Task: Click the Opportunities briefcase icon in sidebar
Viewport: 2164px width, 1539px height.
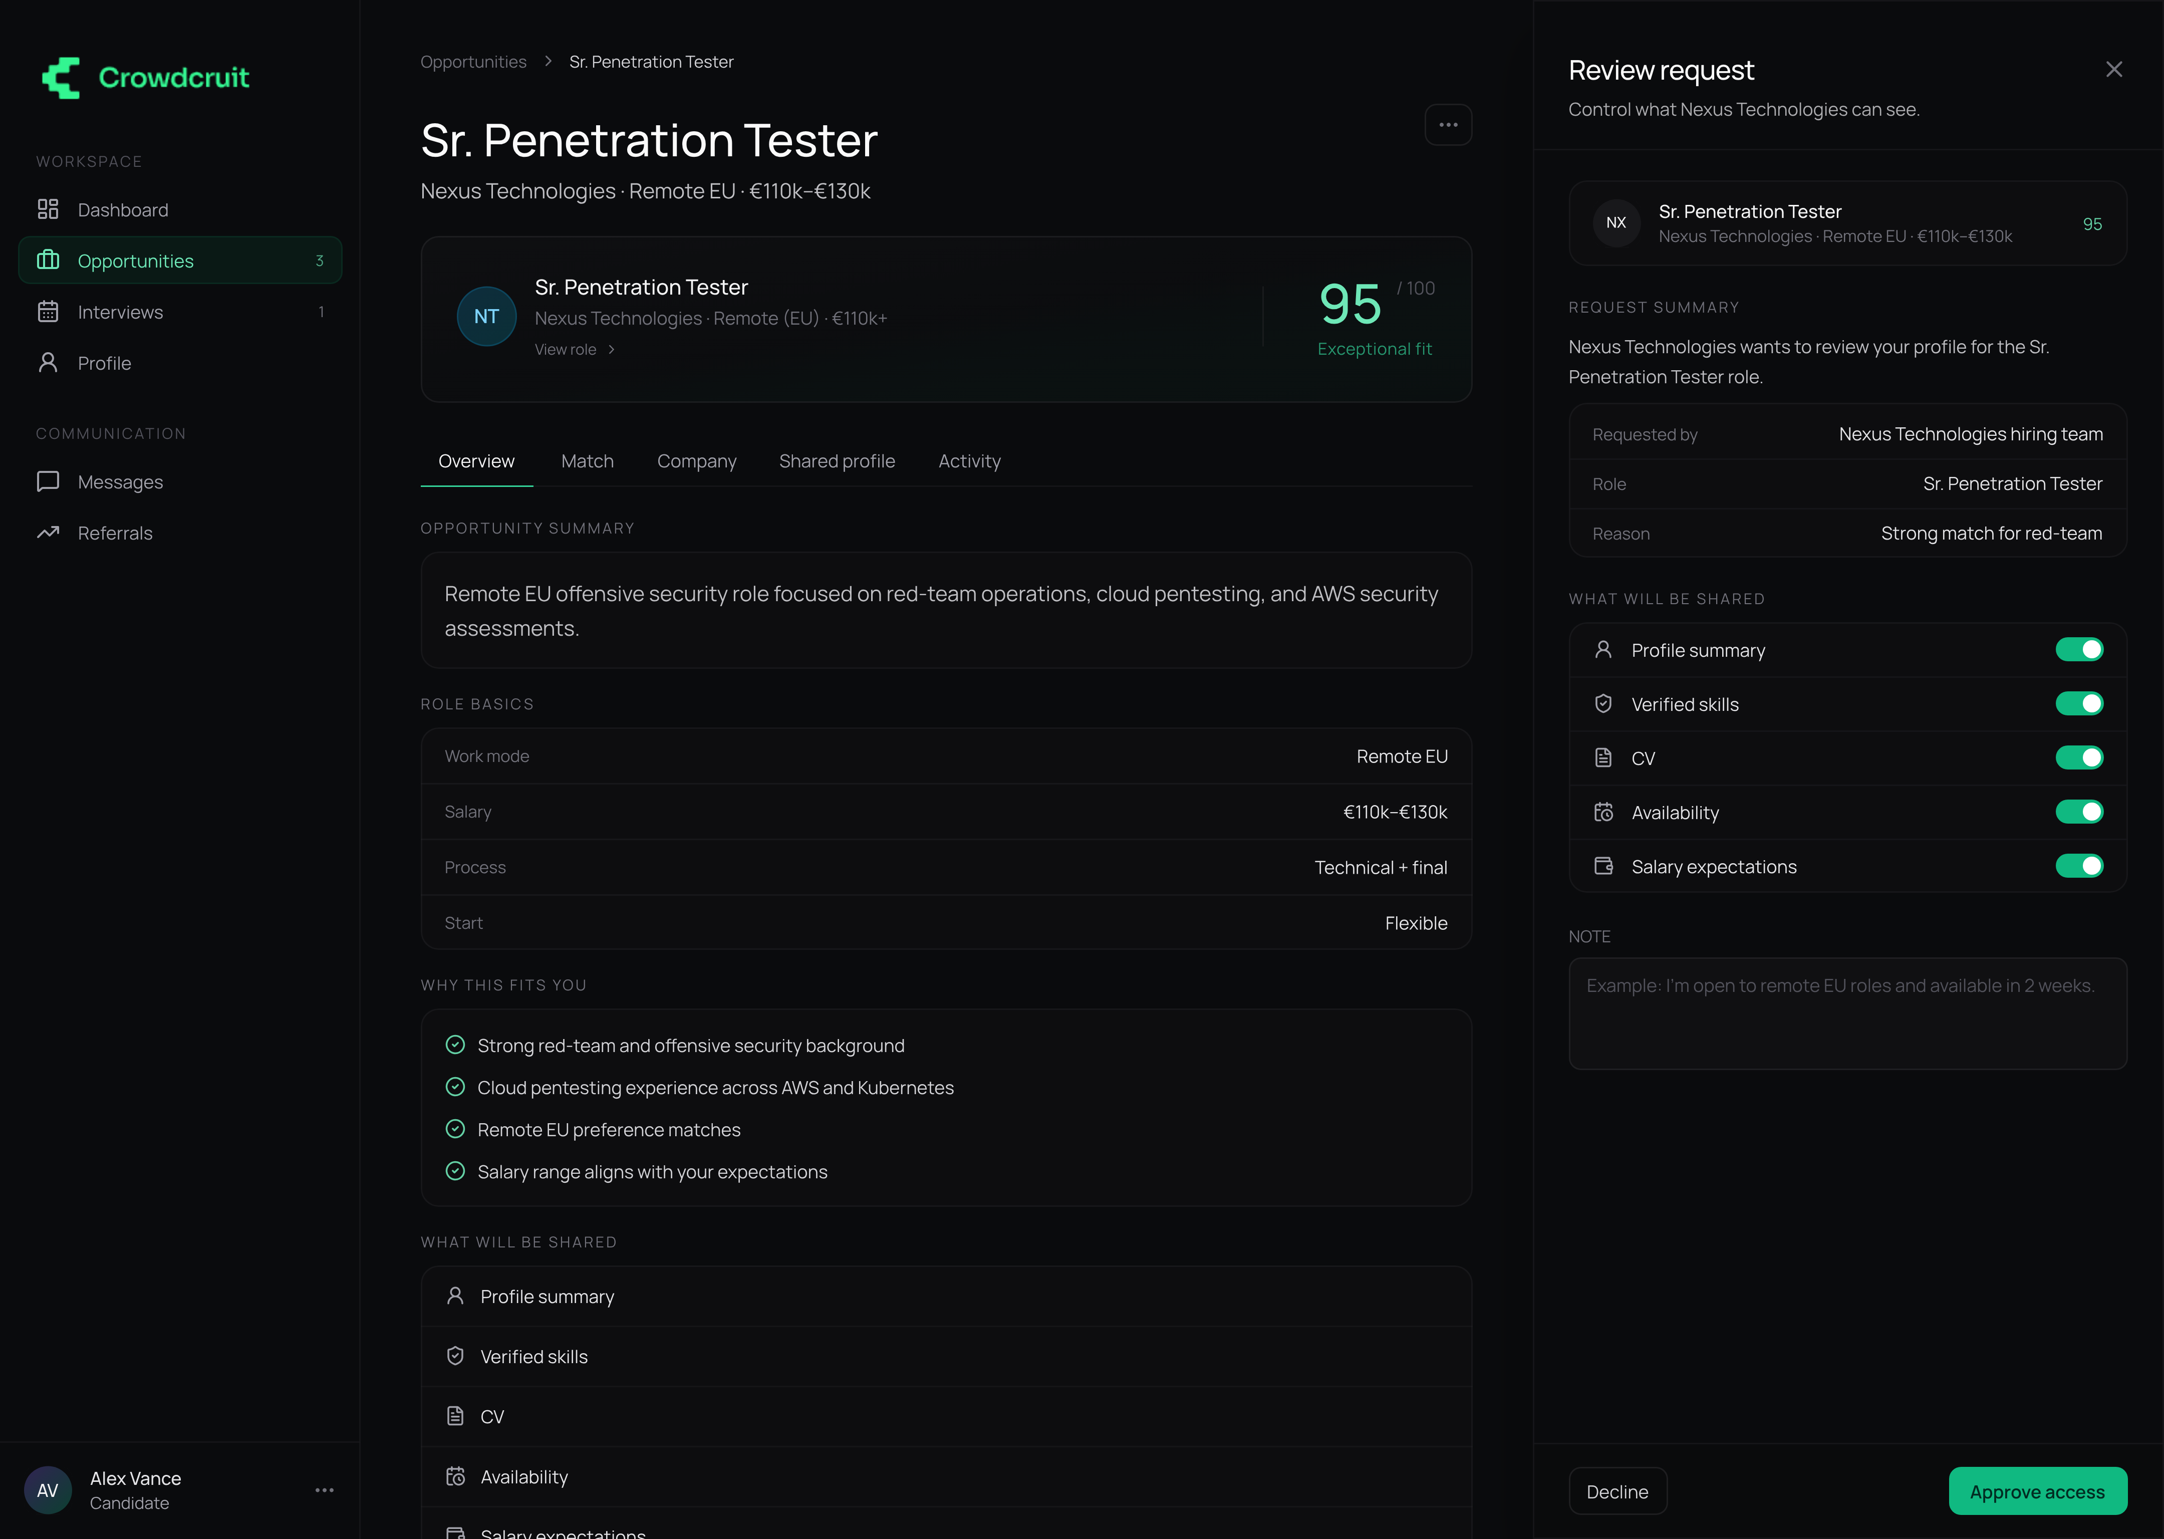Action: click(48, 260)
